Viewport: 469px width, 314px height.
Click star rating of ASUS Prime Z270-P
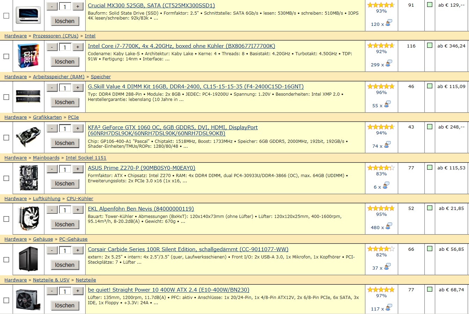381,168
